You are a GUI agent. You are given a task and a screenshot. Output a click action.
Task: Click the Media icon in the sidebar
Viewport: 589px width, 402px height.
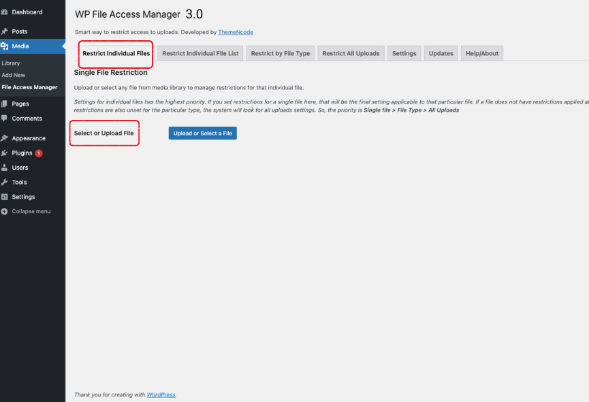(4, 46)
